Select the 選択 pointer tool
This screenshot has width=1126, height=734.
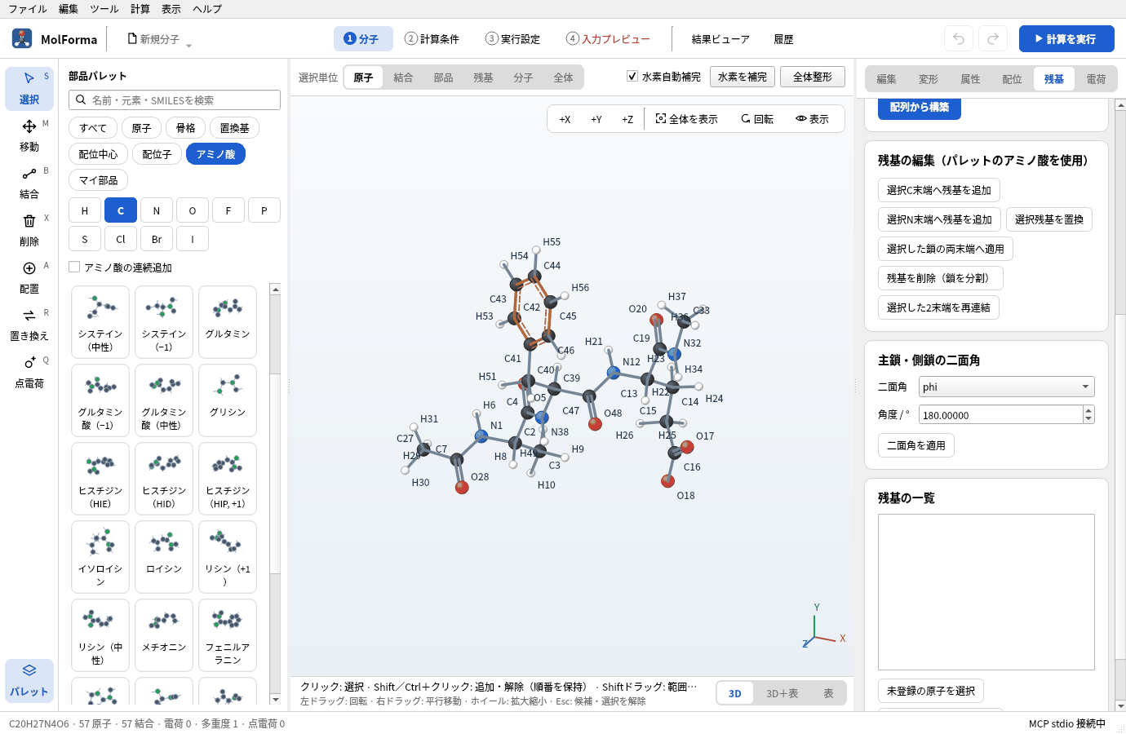pyautogui.click(x=29, y=88)
